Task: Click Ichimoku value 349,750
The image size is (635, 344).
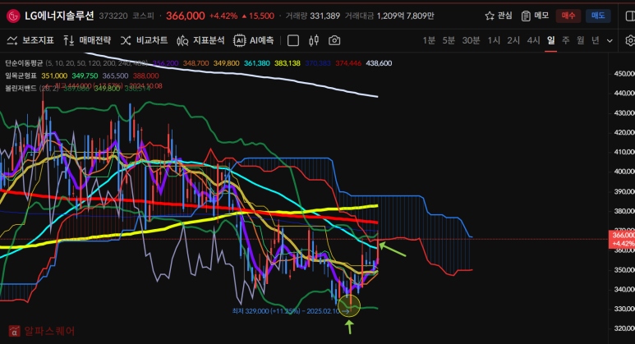Action: pyautogui.click(x=85, y=76)
